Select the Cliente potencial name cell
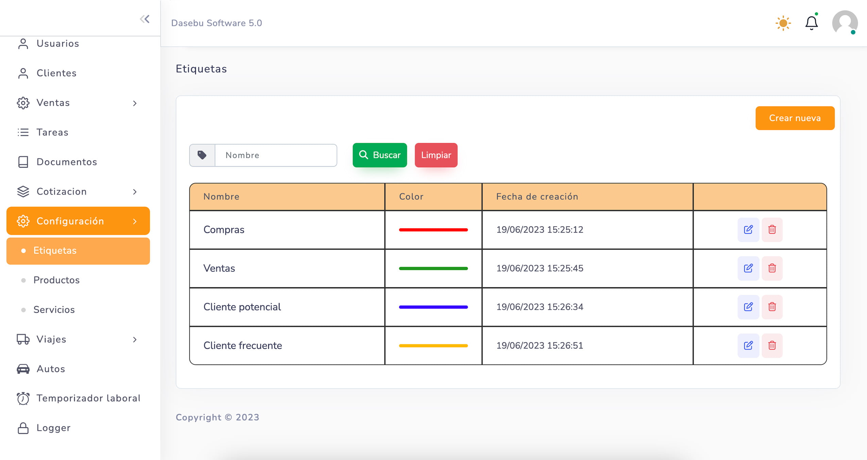867x460 pixels. (x=287, y=307)
